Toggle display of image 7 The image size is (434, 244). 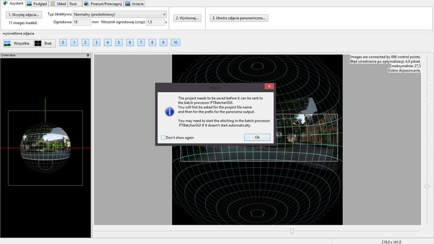tap(141, 42)
